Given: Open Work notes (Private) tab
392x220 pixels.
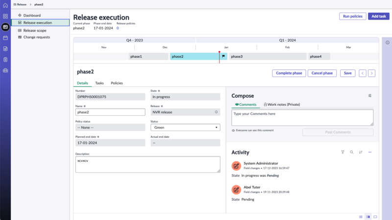Looking at the screenshot, I should (x=282, y=105).
